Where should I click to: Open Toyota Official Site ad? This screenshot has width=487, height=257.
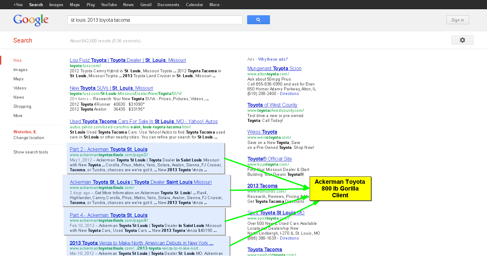click(x=270, y=159)
